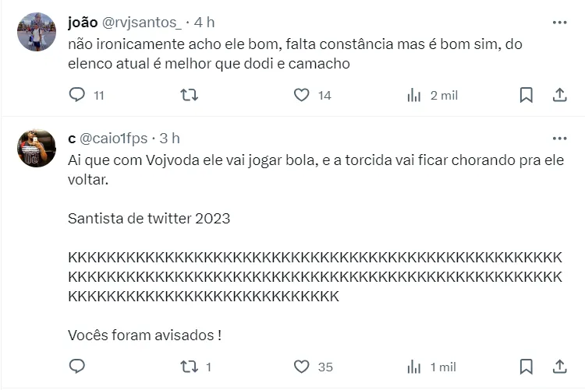Repost caio1fps's tweet with 1 repost
This screenshot has width=585, height=390.
pyautogui.click(x=189, y=367)
